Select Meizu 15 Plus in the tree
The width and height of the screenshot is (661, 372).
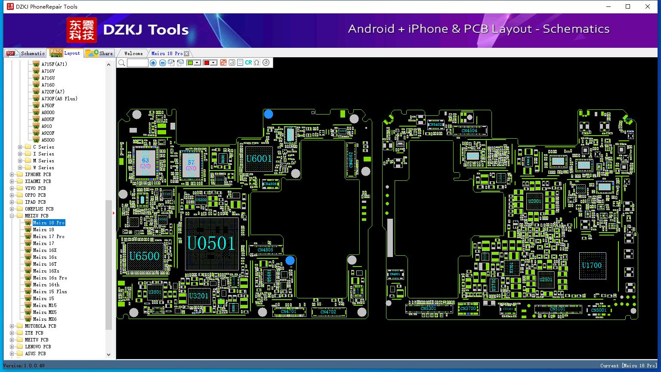[50, 291]
